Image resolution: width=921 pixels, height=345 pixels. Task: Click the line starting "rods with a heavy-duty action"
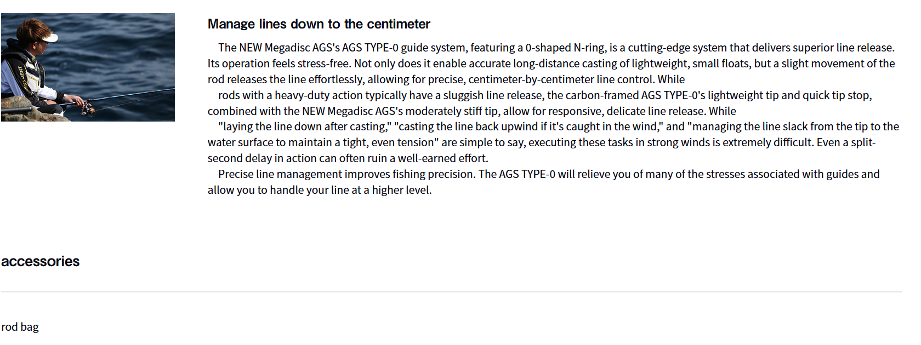tap(545, 95)
